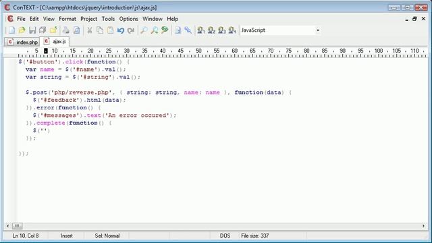Create a new file with toolbar icon

pos(12,30)
